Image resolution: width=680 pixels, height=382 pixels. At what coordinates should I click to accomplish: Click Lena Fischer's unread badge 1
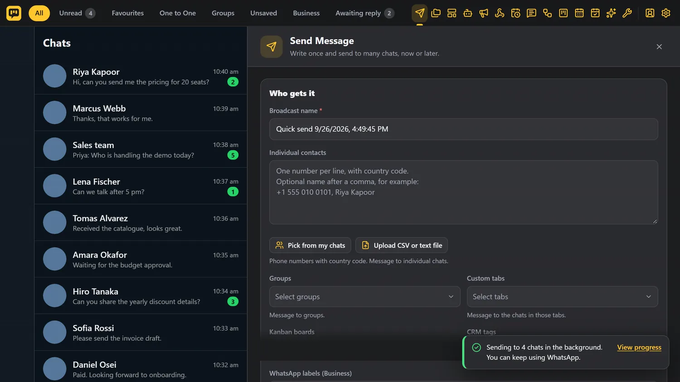233,192
